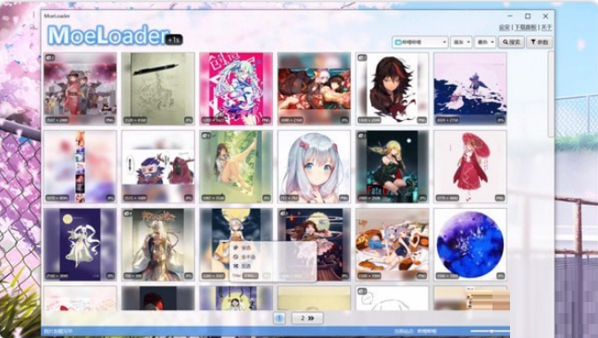Click image-count badge on white-robed figure thumbnail
The image size is (598, 338).
[x=128, y=213]
